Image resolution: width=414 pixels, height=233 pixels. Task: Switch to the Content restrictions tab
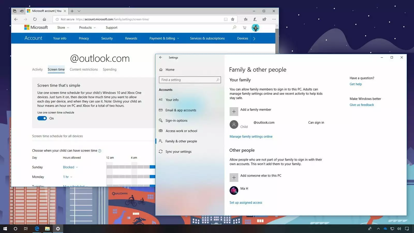coord(84,69)
